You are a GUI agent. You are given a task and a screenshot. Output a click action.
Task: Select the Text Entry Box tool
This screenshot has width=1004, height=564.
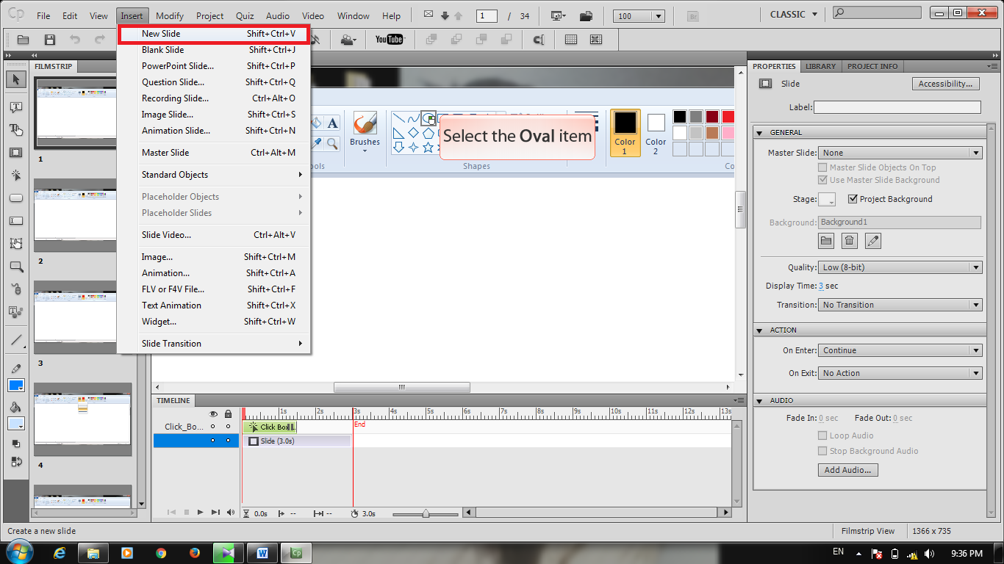tap(16, 221)
